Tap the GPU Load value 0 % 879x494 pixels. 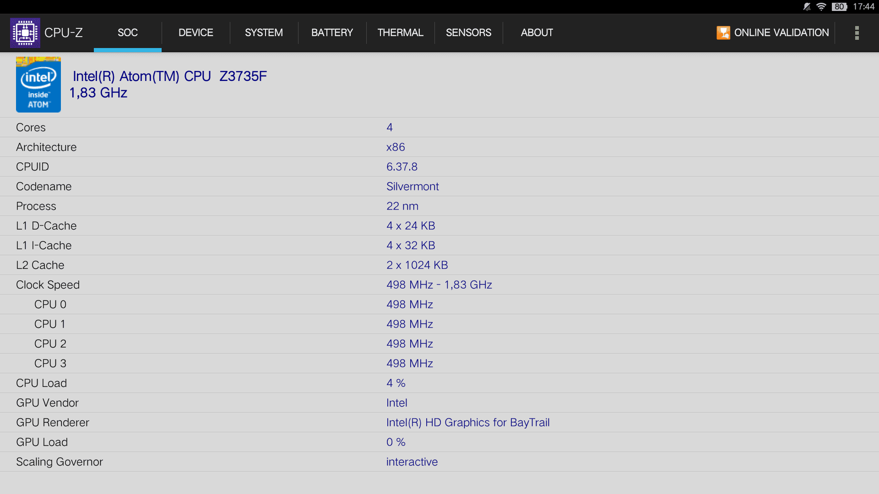click(x=396, y=442)
